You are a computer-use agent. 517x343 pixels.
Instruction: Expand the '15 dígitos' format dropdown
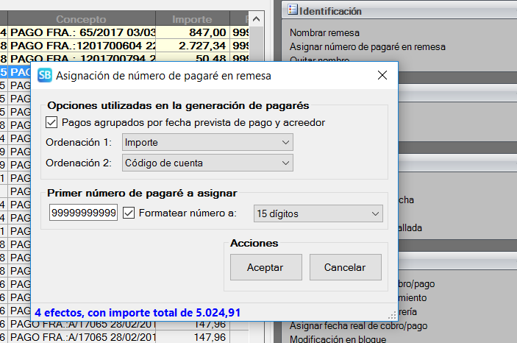(x=317, y=213)
